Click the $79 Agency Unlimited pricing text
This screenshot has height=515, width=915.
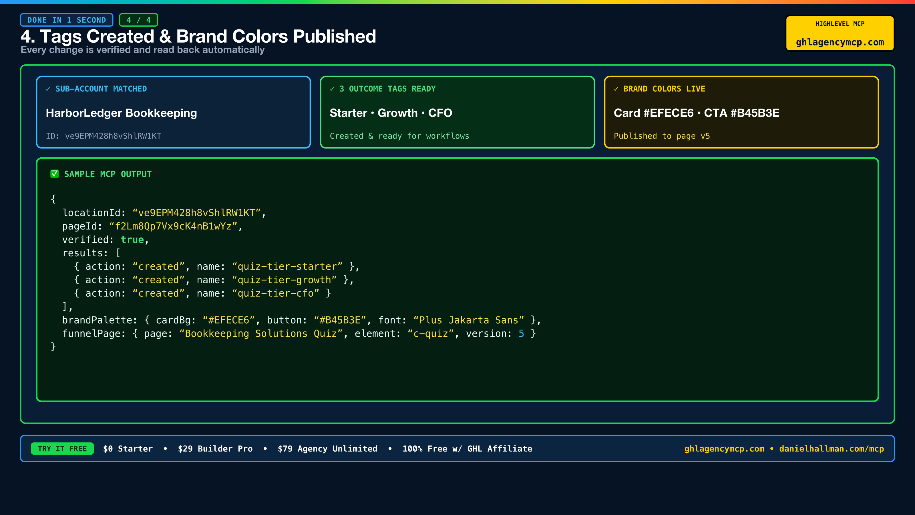tap(327, 449)
